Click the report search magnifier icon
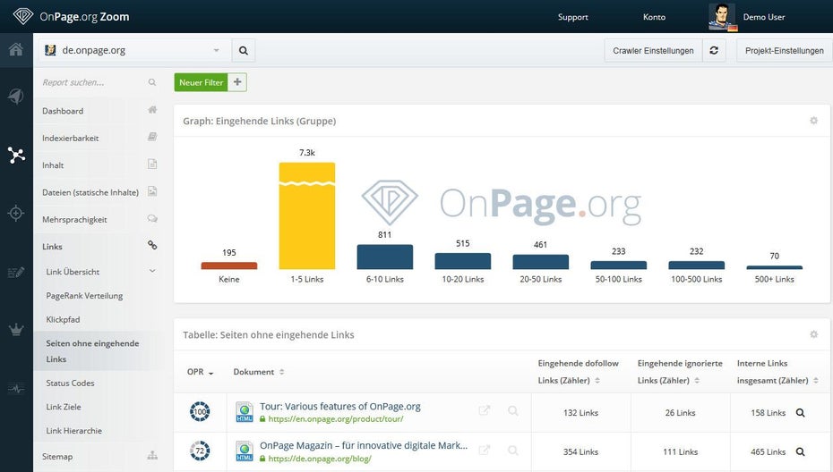The height and width of the screenshot is (472, 833). [152, 82]
